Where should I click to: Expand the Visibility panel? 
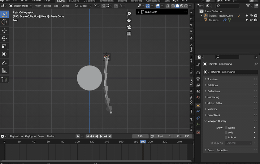(x=231, y=109)
